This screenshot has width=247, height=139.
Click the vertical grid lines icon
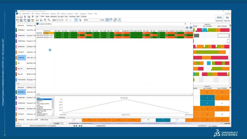[x=66, y=20]
